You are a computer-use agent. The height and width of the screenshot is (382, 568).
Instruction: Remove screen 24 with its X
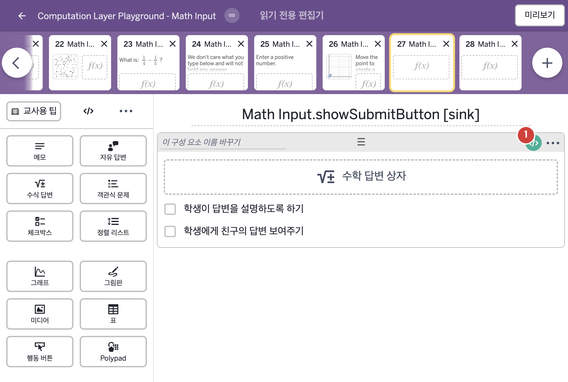coord(241,44)
